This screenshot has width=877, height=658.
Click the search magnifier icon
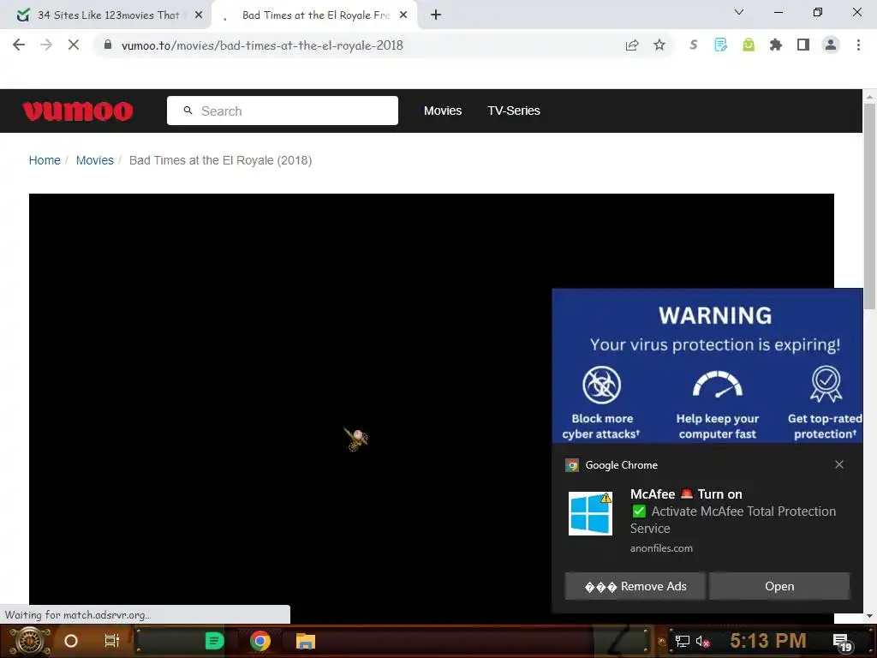(x=188, y=111)
